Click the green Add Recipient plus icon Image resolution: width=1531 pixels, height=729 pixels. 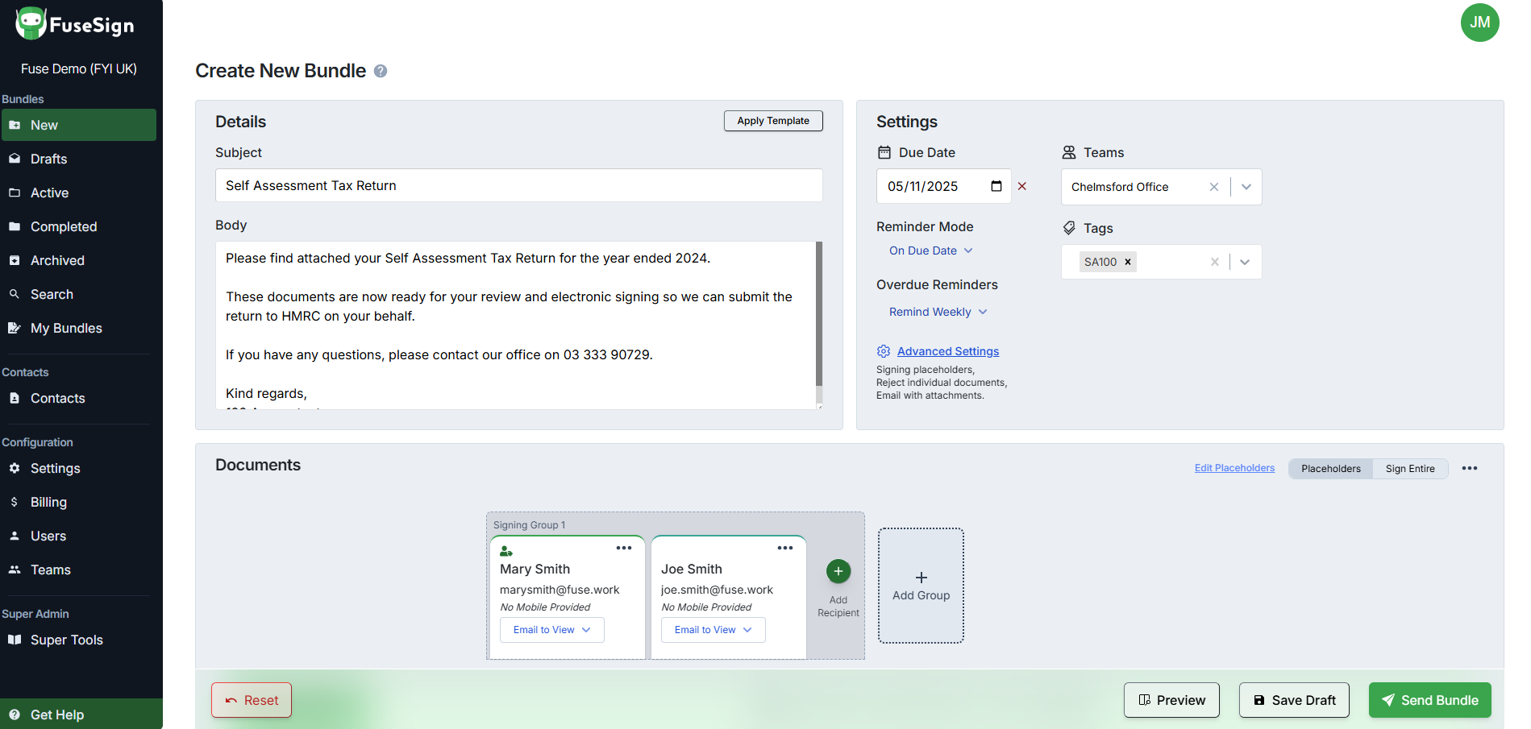(838, 571)
